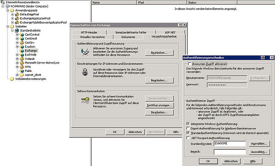
Task: Click the Status column header
Action: click(x=212, y=2)
